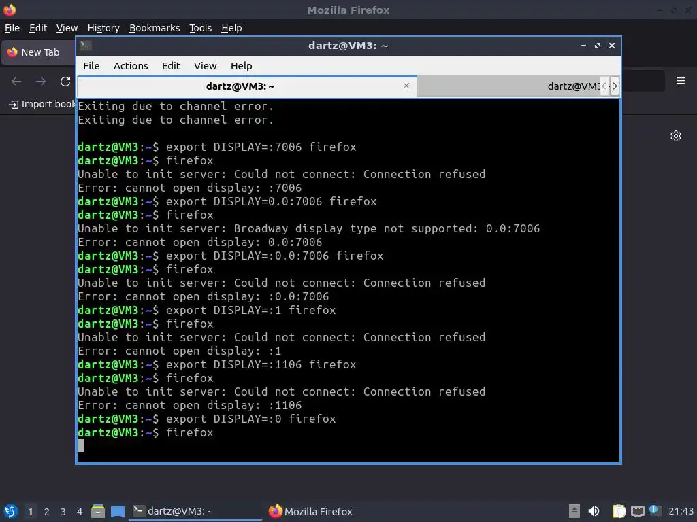Image resolution: width=697 pixels, height=522 pixels.
Task: Open Firefox History menu
Action: tap(103, 28)
